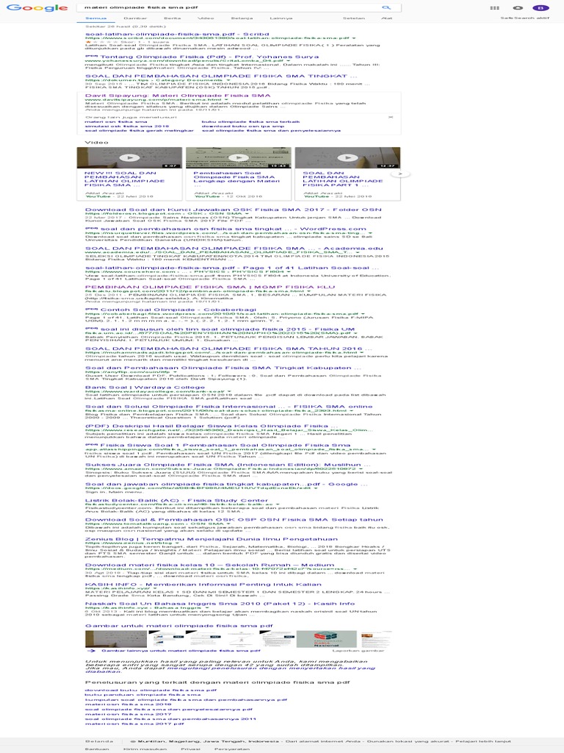The image size is (564, 753).
Task: Expand dropdown arrow next to wardayacollege.com URL
Action: [230, 391]
